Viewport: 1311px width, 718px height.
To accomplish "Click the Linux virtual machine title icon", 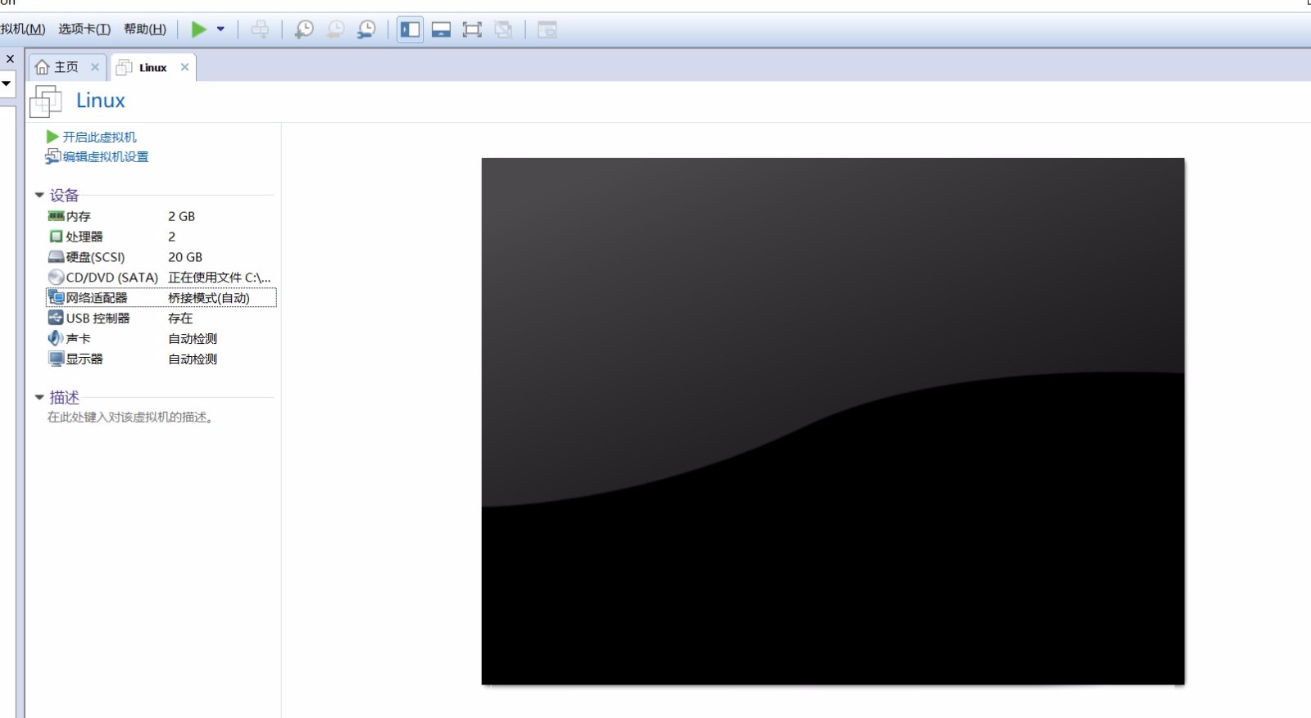I will 46,102.
